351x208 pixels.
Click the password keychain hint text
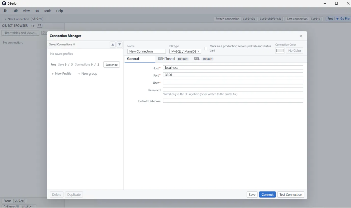(x=200, y=94)
